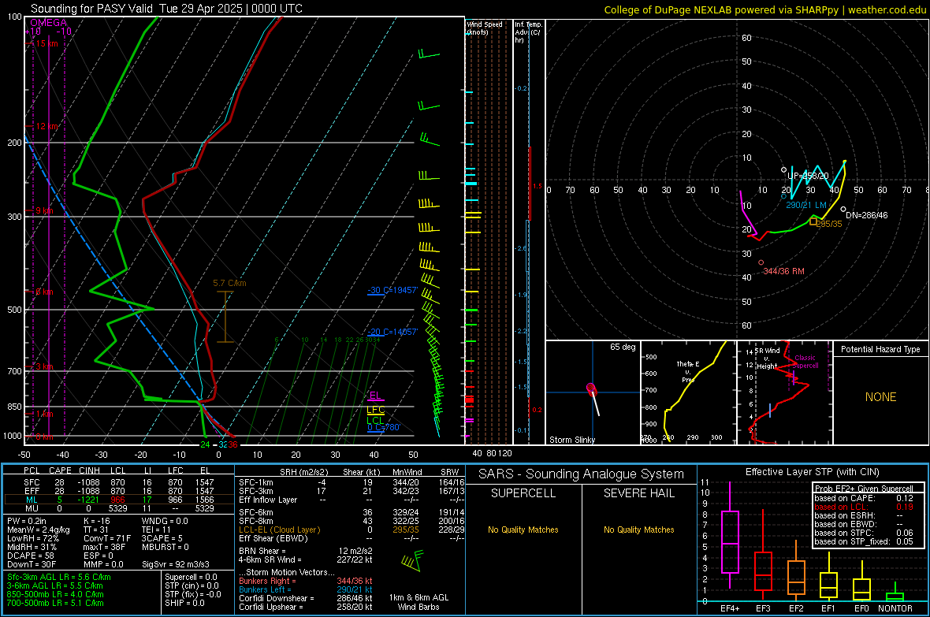The height and width of the screenshot is (617, 930).
Task: Click the 850-500mb LR = 4.0 C/km line
Action: (55, 594)
